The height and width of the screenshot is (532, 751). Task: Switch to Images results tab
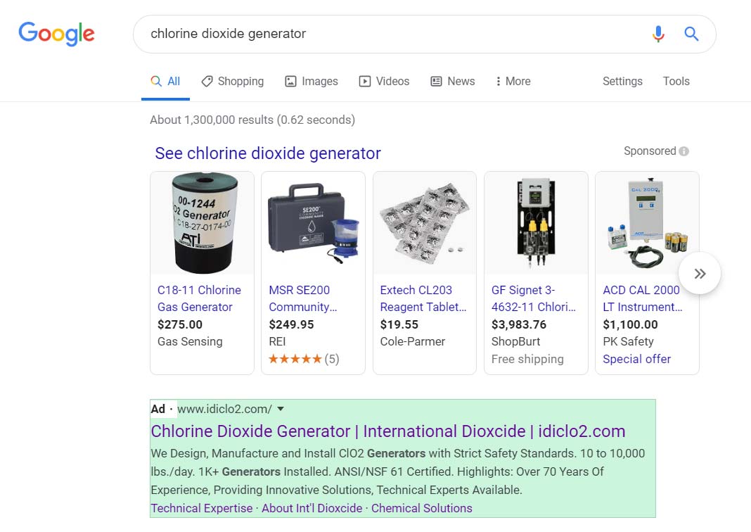(x=311, y=82)
